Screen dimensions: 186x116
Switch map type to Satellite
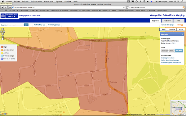pos(172,30)
